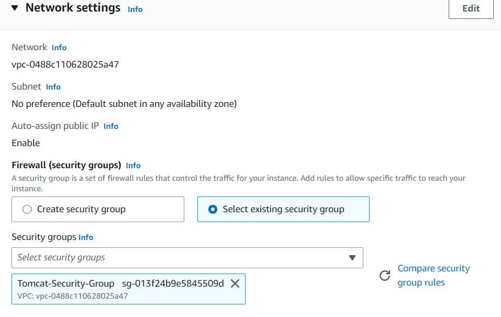Viewport: 501px width, 317px height.
Task: Open the Select security groups dropdown
Action: (187, 257)
